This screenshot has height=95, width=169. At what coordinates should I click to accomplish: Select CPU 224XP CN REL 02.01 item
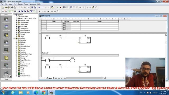click(28, 18)
